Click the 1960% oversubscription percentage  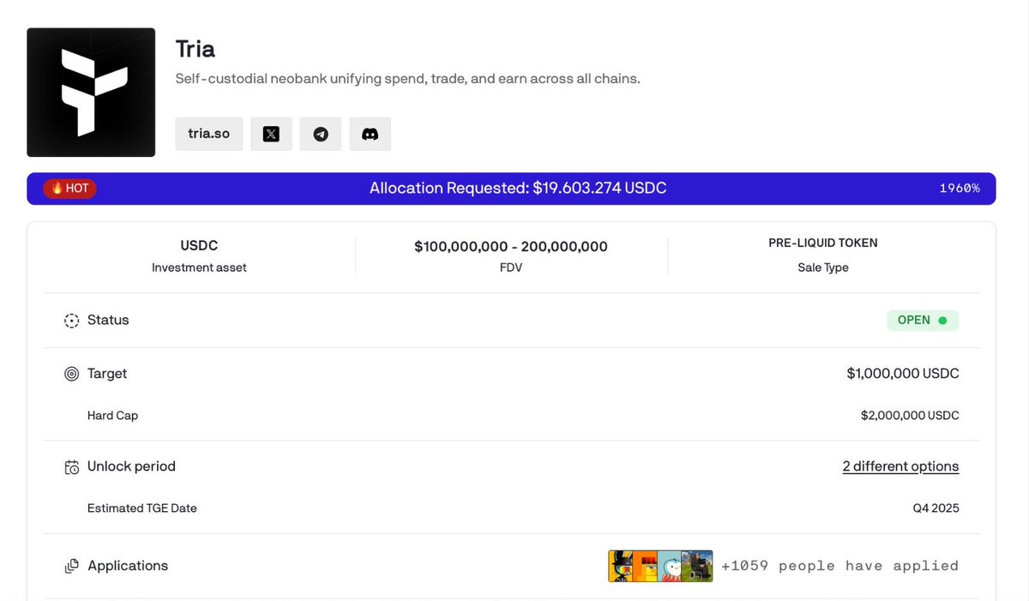(x=959, y=189)
